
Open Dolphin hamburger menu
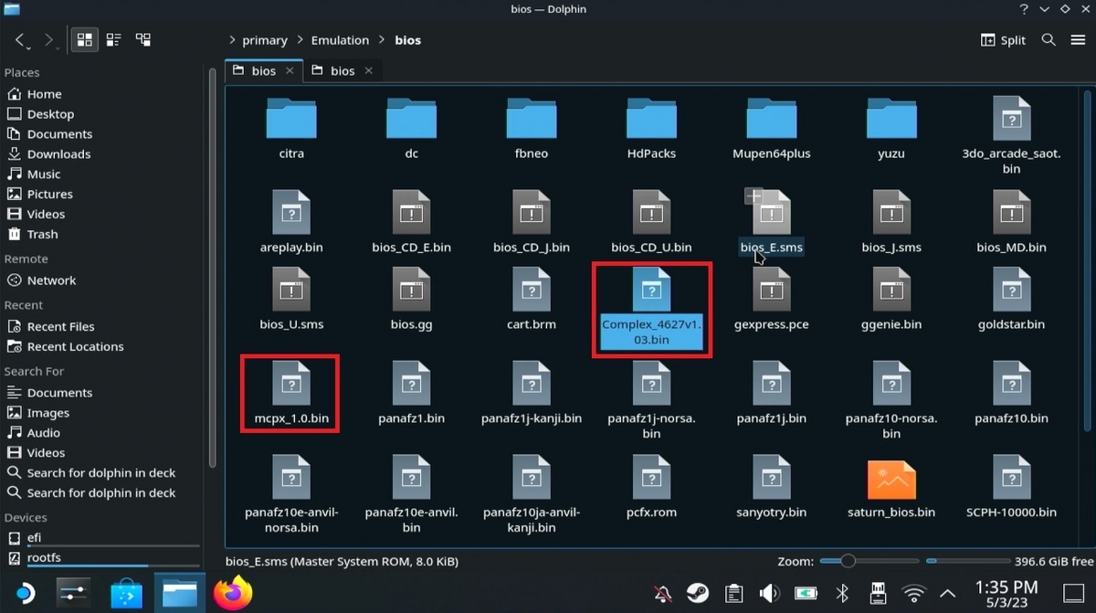pos(1076,40)
